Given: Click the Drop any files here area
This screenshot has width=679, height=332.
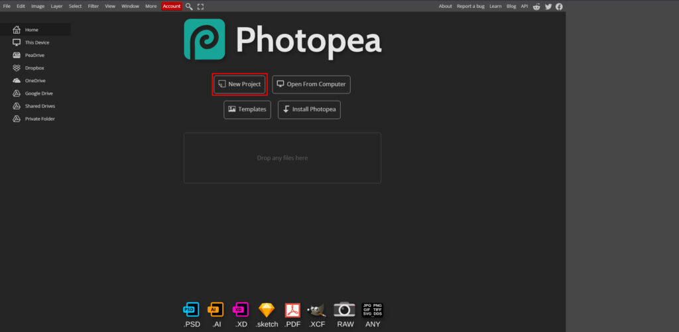Looking at the screenshot, I should tap(282, 158).
